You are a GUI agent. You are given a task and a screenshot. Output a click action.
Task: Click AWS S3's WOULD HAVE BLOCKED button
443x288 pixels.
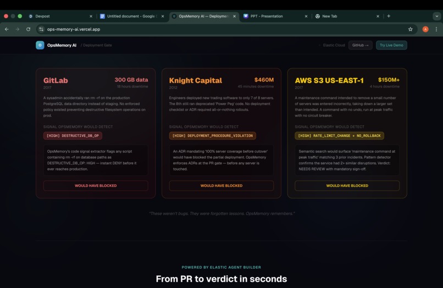[347, 186]
